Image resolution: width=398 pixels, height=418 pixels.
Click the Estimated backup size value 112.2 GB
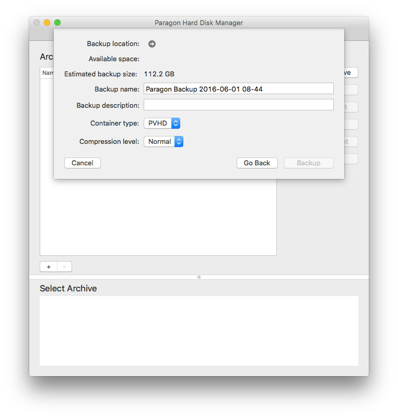click(x=159, y=74)
